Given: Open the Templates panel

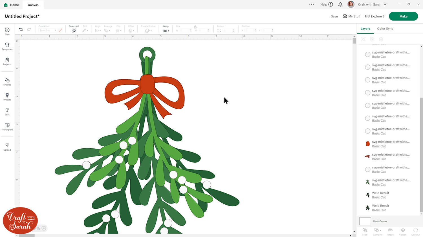Looking at the screenshot, I should 7,46.
